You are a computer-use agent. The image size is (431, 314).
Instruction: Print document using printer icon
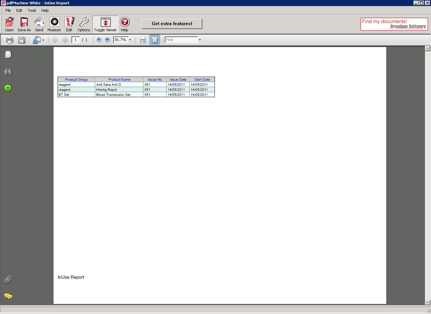pyautogui.click(x=9, y=40)
